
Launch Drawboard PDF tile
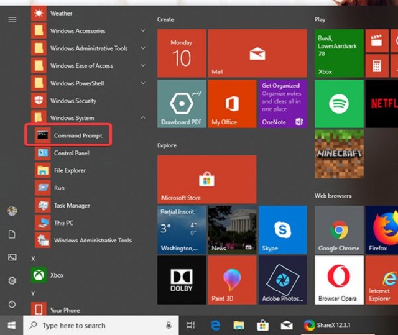[182, 104]
